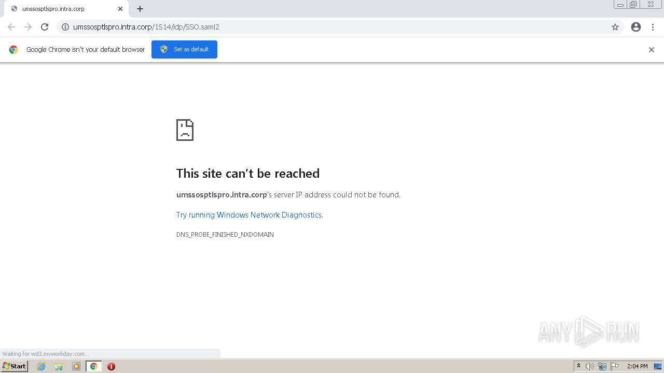
Task: Go forward using the forward arrow
Action: 28,27
